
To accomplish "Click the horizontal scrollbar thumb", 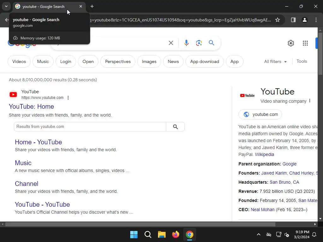I will click(x=140, y=224).
